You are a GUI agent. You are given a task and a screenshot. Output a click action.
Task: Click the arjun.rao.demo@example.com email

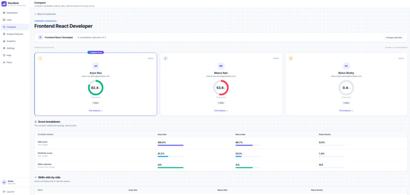coord(96,76)
